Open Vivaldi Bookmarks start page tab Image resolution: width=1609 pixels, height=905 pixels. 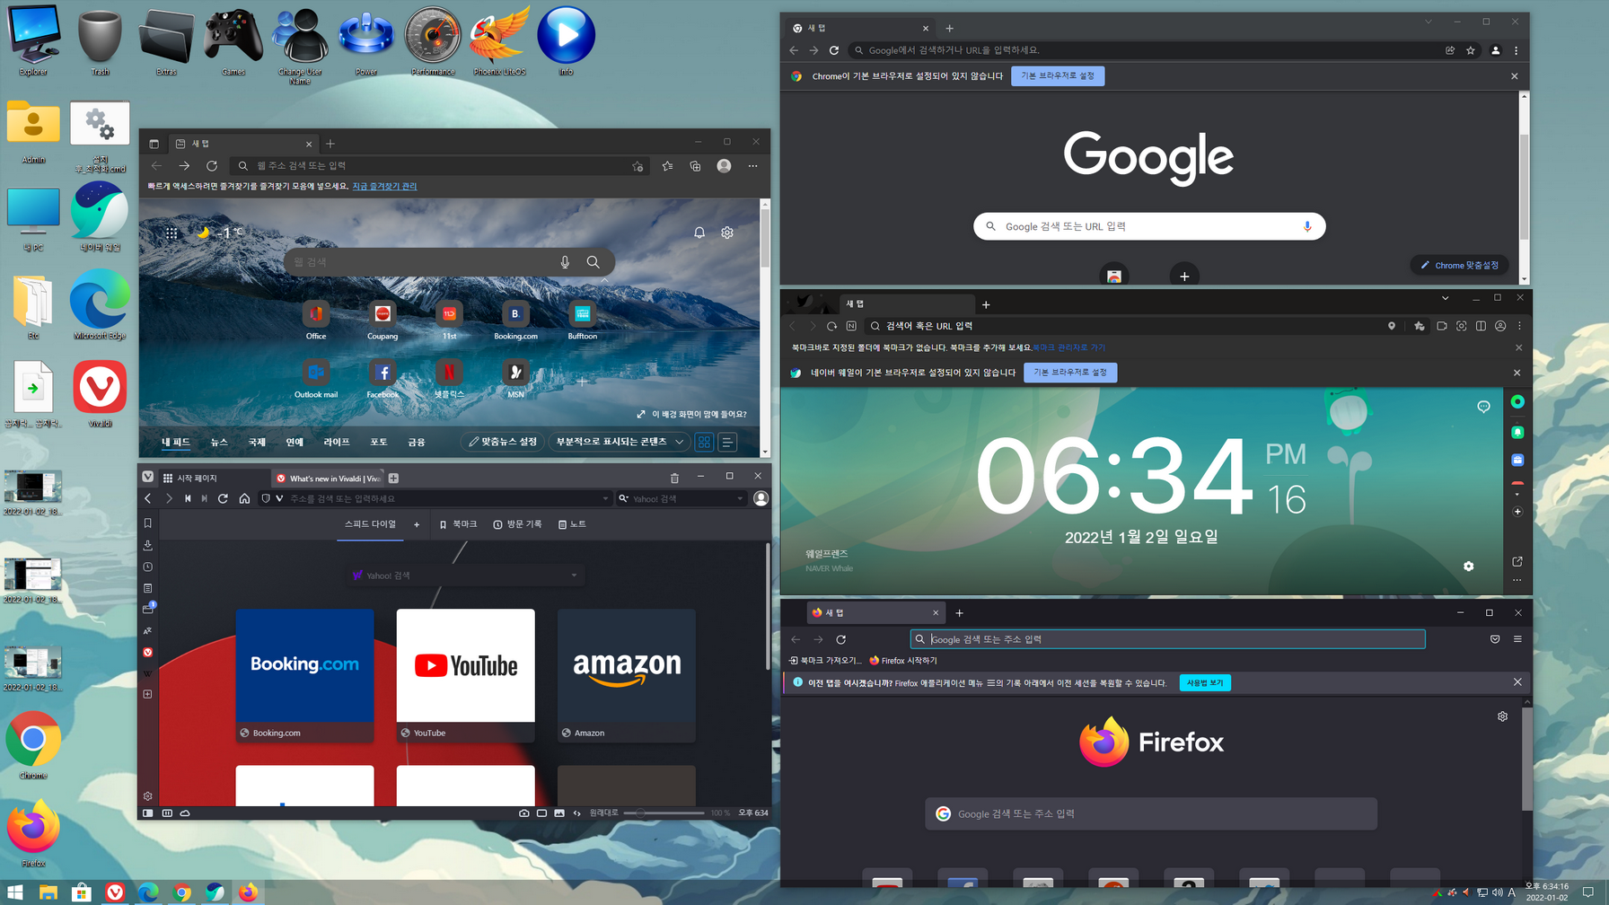coord(458,524)
